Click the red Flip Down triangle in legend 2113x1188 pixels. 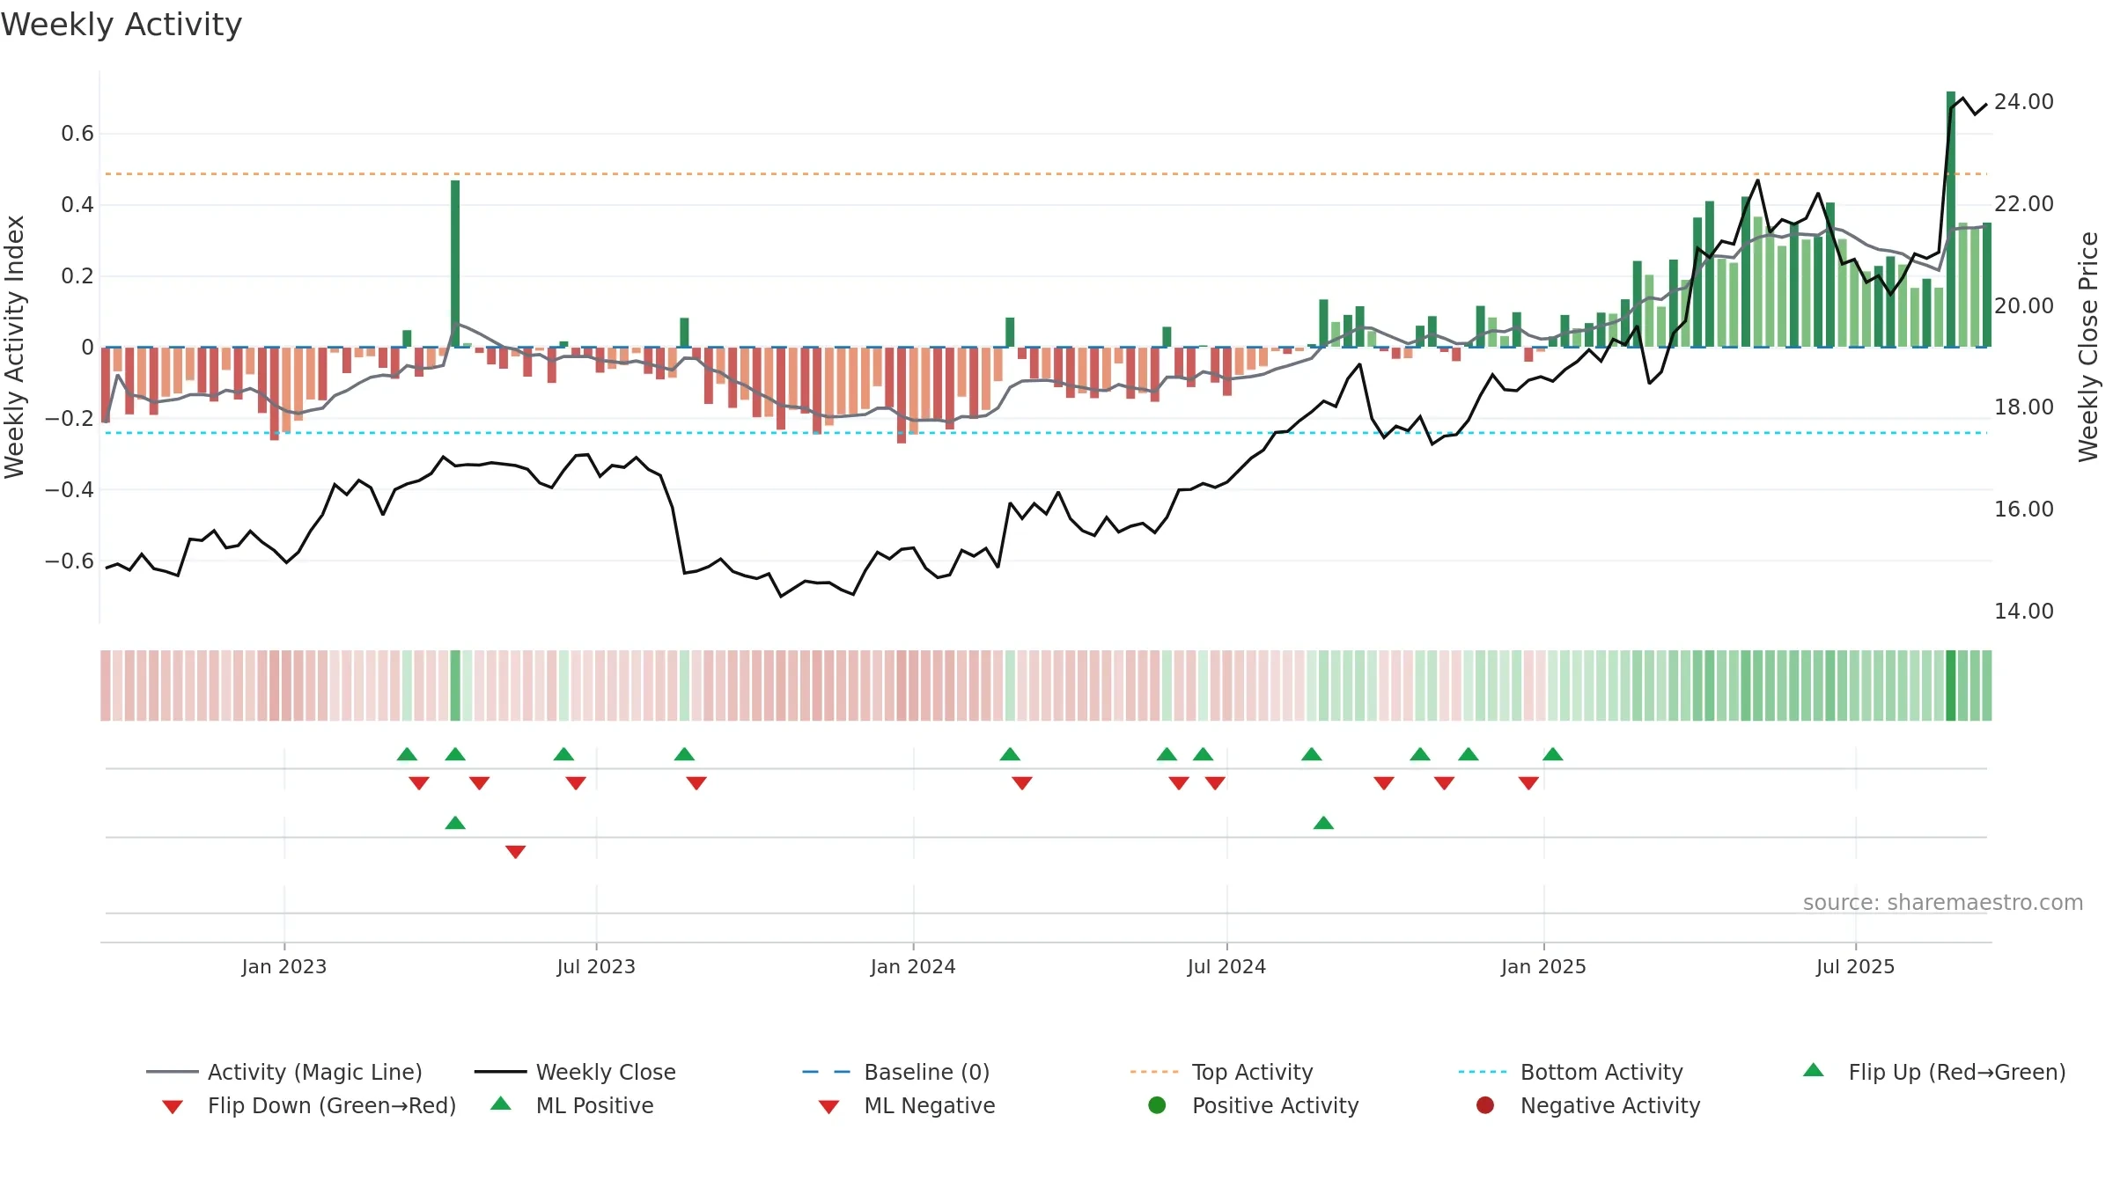pos(173,1107)
